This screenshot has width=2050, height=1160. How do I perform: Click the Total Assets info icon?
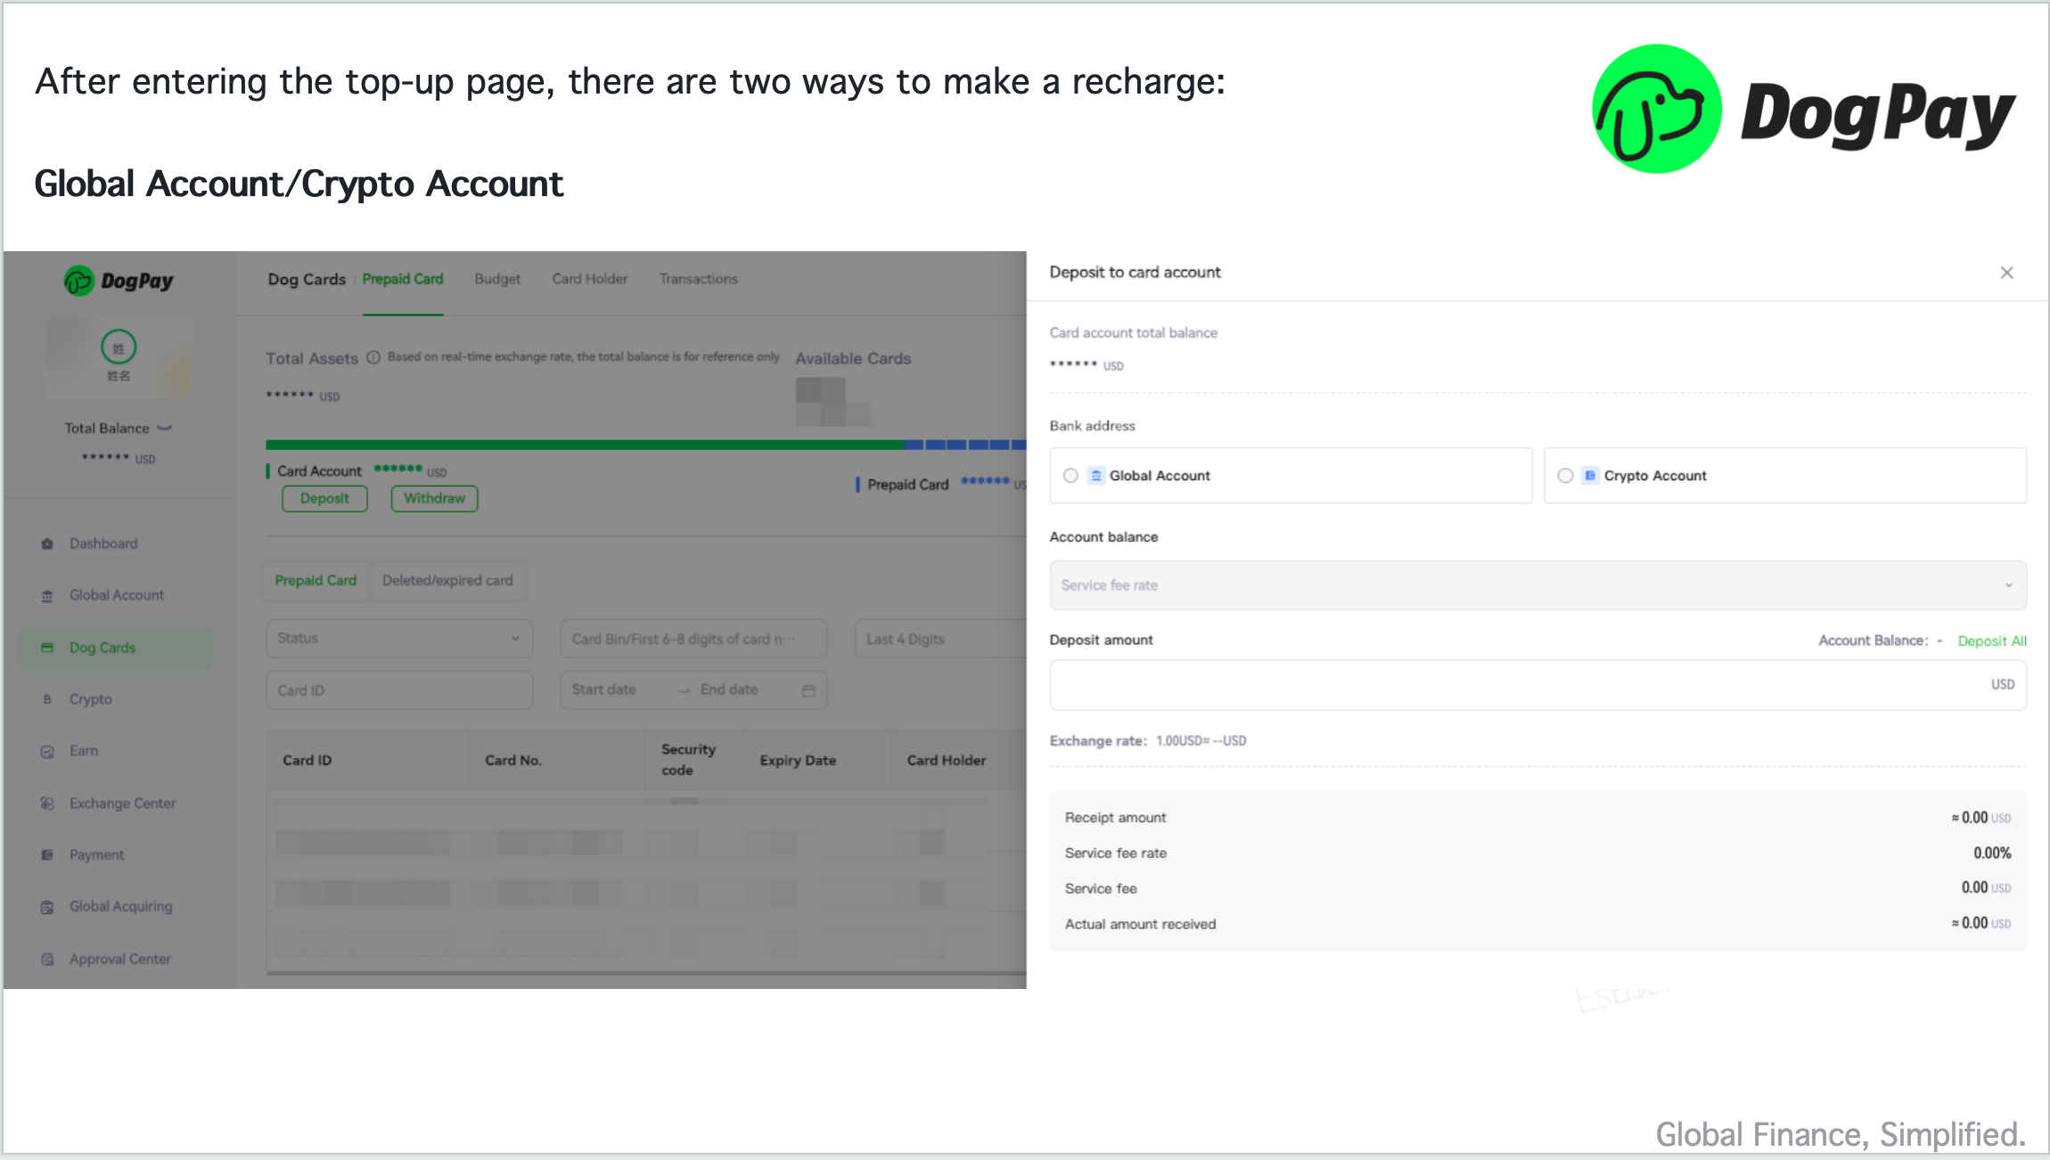coord(373,358)
